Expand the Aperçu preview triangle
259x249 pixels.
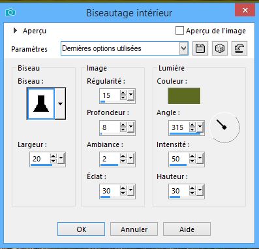[x=15, y=31]
